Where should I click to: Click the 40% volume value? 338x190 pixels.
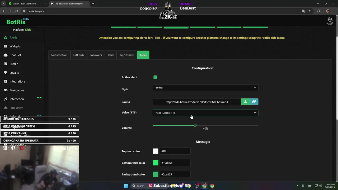205,129
